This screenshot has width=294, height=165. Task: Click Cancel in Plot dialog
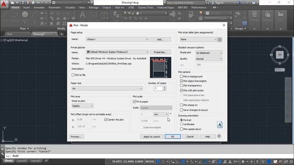click(190, 137)
